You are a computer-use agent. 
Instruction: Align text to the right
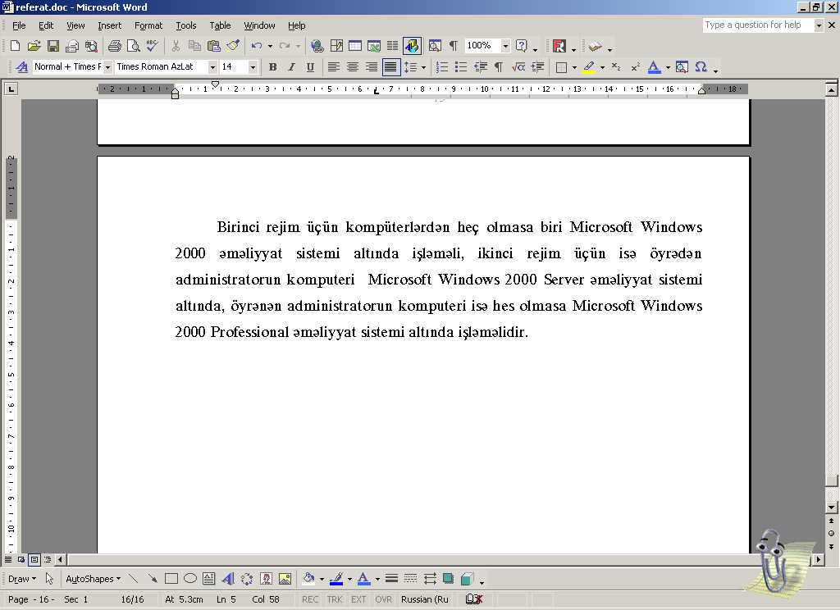click(372, 67)
